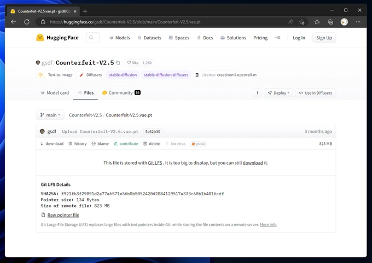Open More info link about LFS

[x=268, y=224]
